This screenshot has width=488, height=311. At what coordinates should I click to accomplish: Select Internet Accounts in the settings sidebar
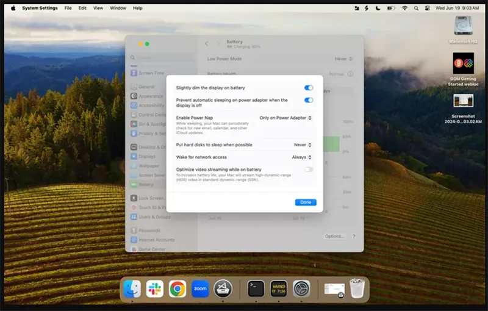click(162, 240)
